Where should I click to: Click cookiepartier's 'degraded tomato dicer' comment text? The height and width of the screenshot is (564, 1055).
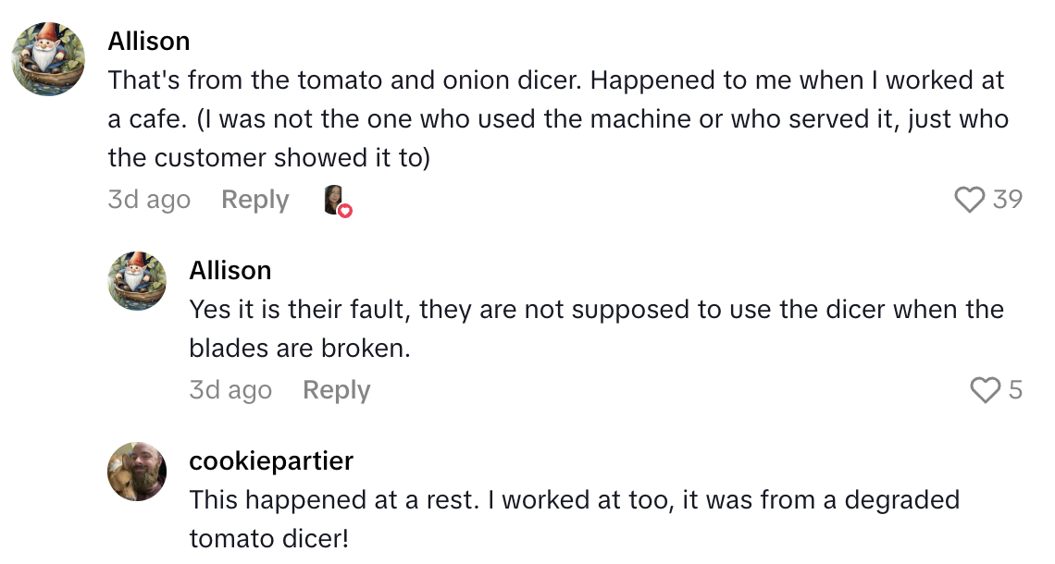[x=574, y=500]
